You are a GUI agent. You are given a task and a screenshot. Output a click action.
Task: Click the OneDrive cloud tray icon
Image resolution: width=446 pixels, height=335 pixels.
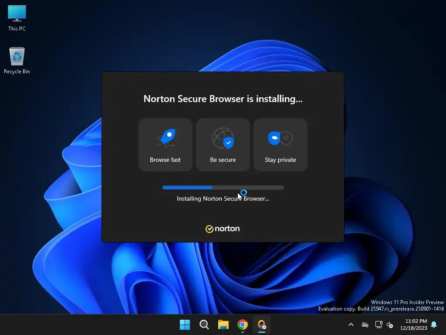tap(365, 325)
